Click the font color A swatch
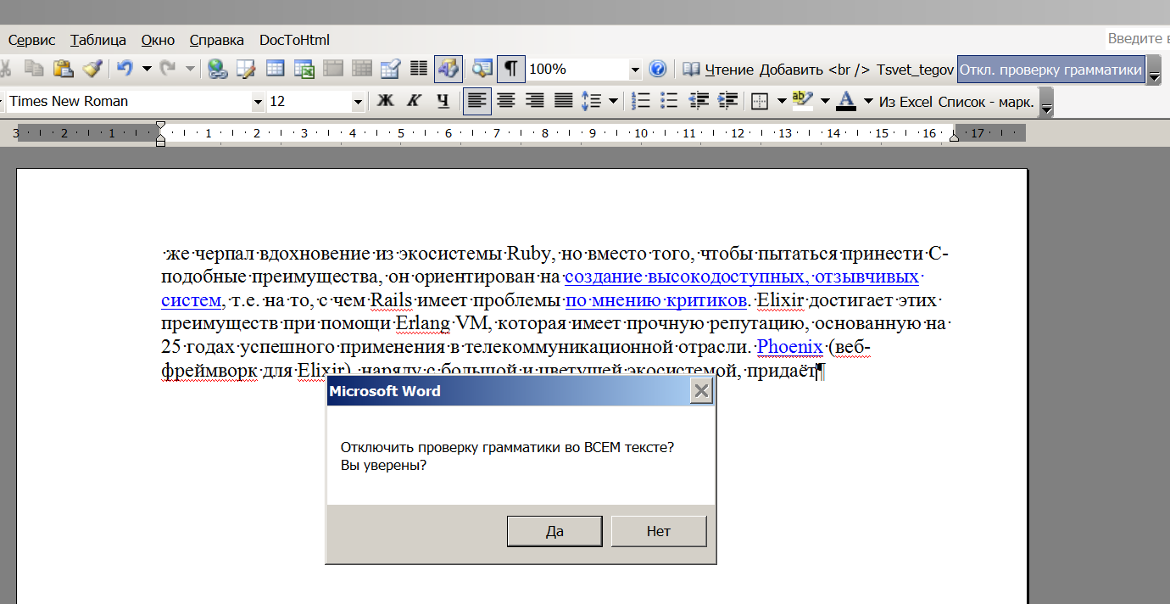The image size is (1170, 604). (845, 101)
